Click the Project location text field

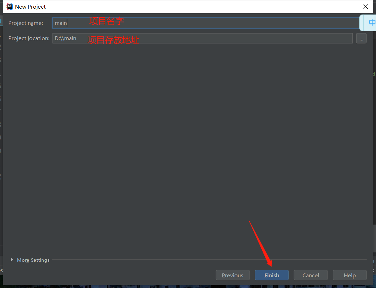point(202,38)
